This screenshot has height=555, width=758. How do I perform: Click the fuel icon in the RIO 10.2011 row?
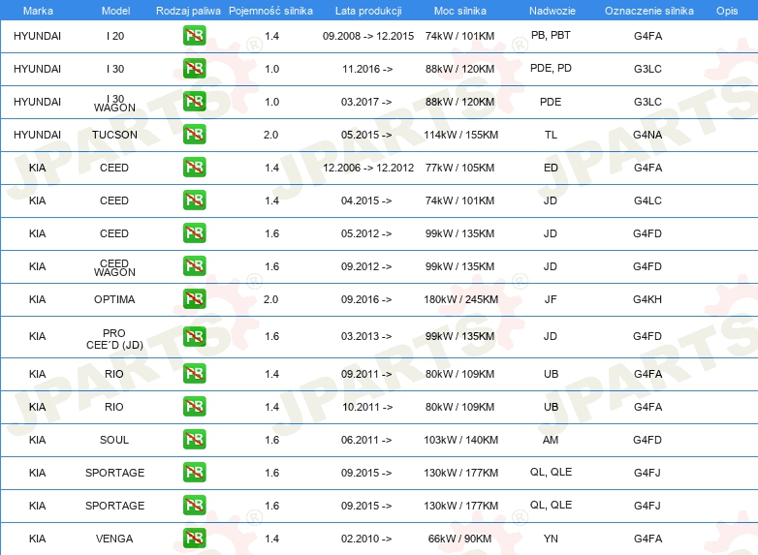click(x=194, y=406)
